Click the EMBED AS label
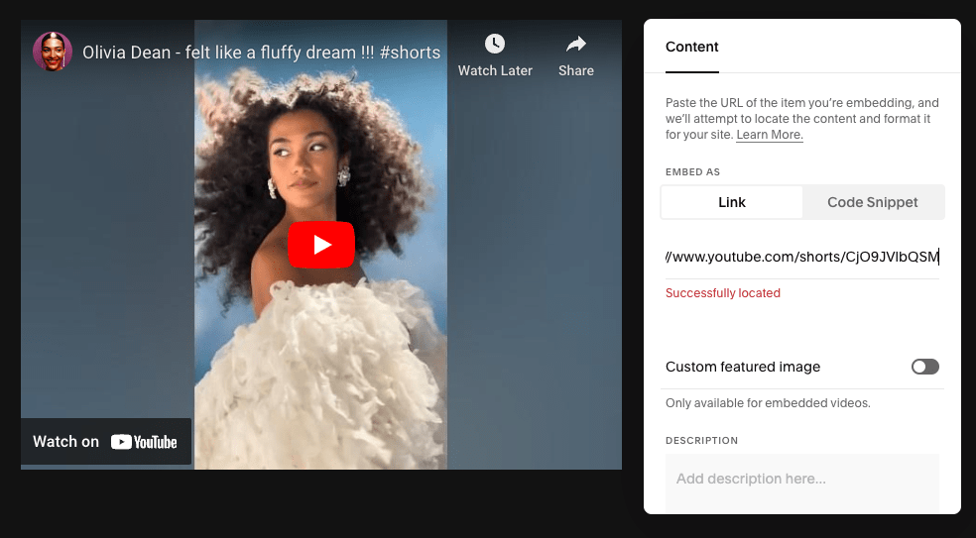This screenshot has height=538, width=976. click(692, 172)
